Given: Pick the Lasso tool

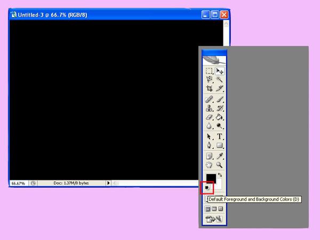Looking at the screenshot, I should coord(210,79).
